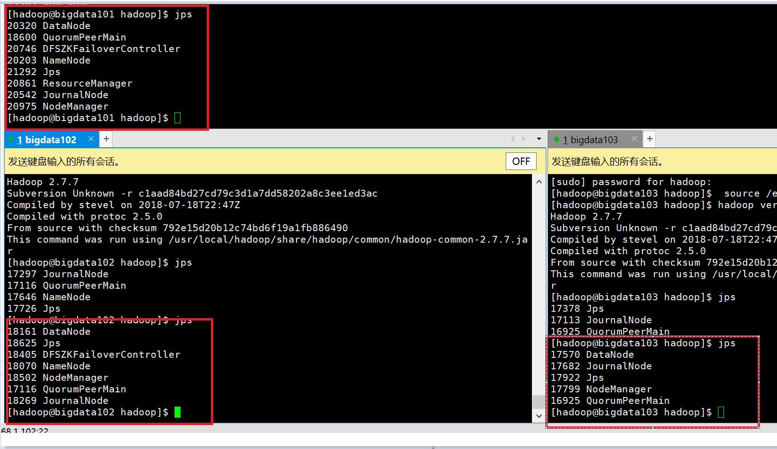Image resolution: width=777 pixels, height=449 pixels.
Task: Click the '21292 Jps' line
Action: pyautogui.click(x=34, y=72)
